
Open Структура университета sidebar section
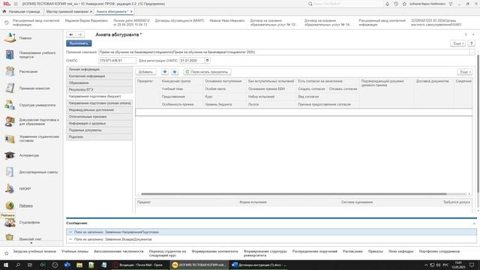(37, 105)
